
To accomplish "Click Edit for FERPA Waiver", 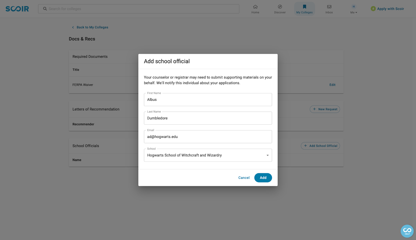I will click(332, 85).
